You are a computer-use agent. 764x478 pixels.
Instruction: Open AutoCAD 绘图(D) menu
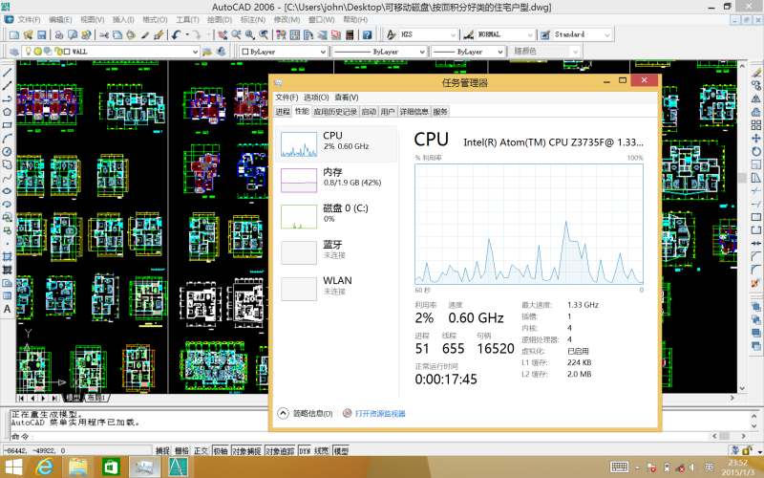pos(220,19)
